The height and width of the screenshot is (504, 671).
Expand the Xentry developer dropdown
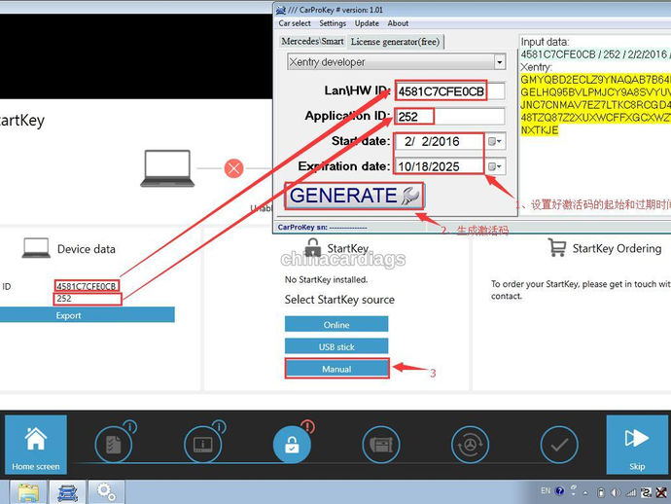pos(500,62)
